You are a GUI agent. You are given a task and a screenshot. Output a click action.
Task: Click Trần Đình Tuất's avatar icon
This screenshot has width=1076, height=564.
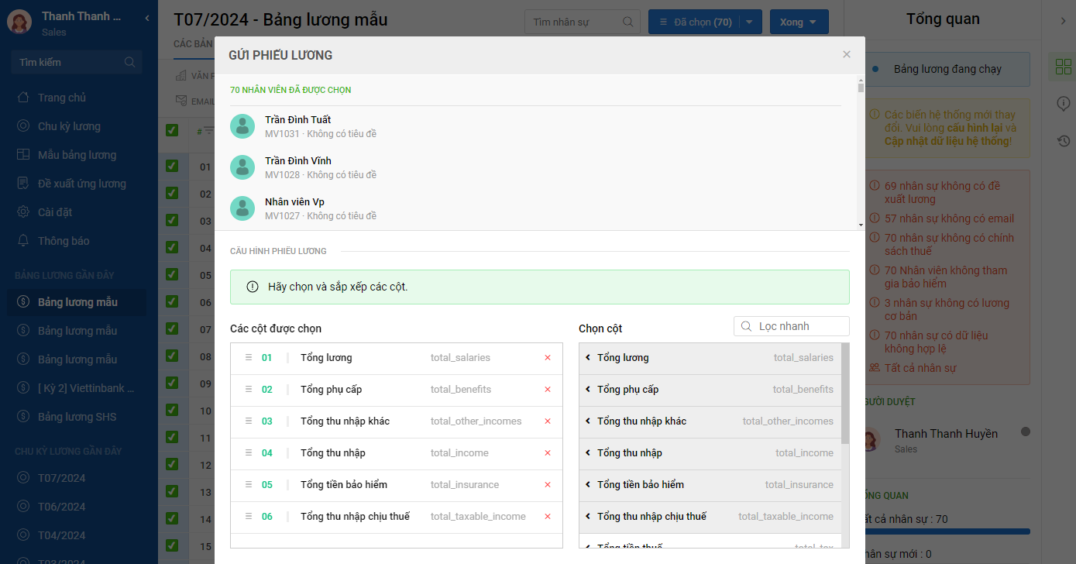point(242,126)
